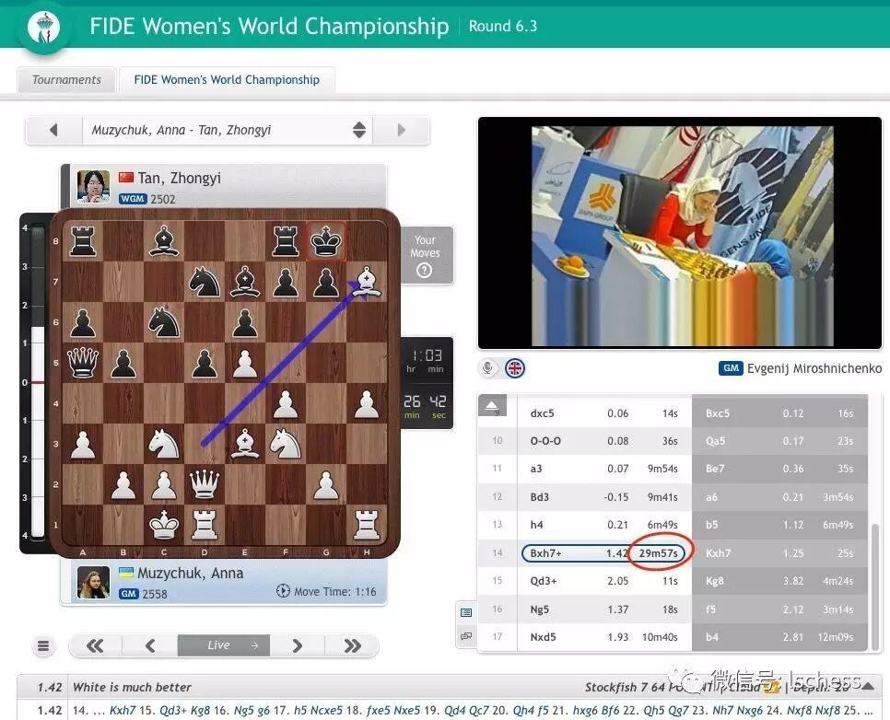Click China flag next to Tan, Zhongyi
This screenshot has height=720, width=890.
click(x=126, y=178)
